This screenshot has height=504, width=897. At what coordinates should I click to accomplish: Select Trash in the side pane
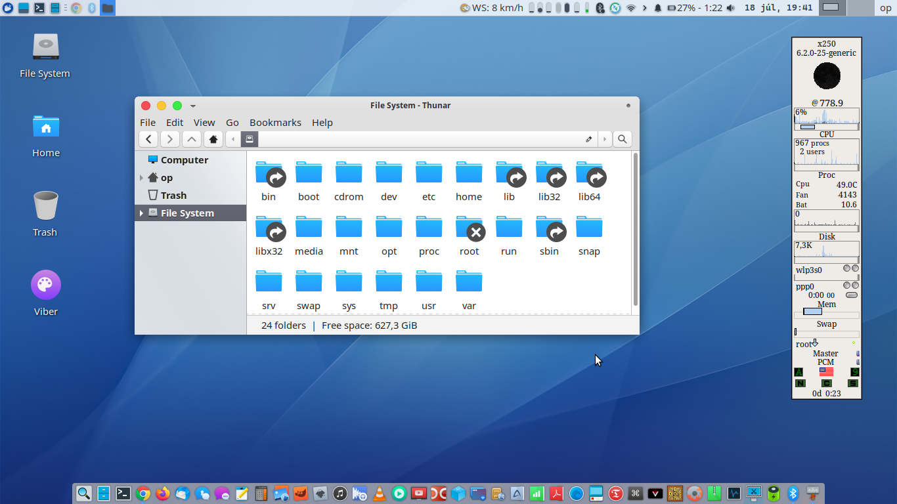tap(190, 196)
